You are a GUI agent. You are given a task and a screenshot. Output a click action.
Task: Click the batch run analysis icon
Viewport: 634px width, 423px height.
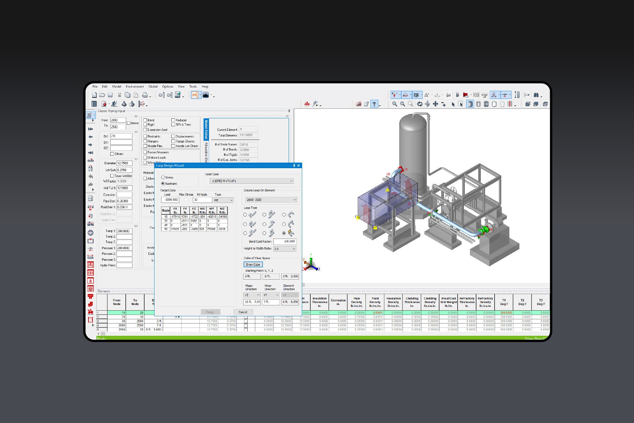(x=114, y=104)
